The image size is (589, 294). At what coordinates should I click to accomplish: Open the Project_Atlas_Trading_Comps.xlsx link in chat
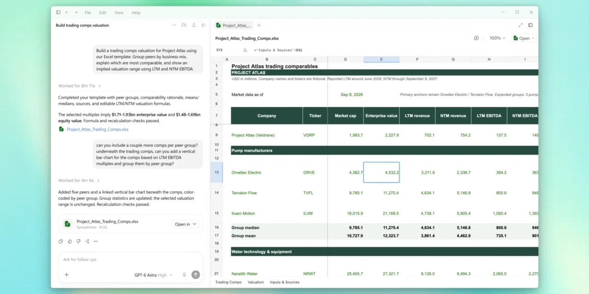point(98,130)
